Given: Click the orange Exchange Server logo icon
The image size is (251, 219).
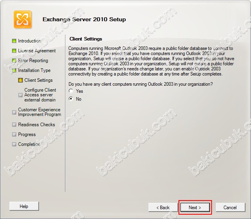Looking at the screenshot, I should tap(22, 19).
